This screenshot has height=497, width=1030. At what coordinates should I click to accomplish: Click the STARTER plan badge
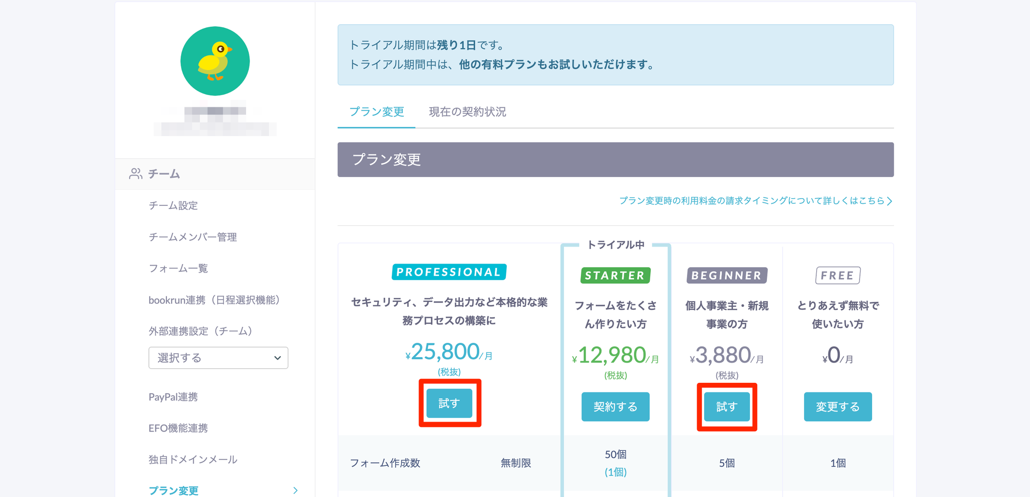[615, 276]
